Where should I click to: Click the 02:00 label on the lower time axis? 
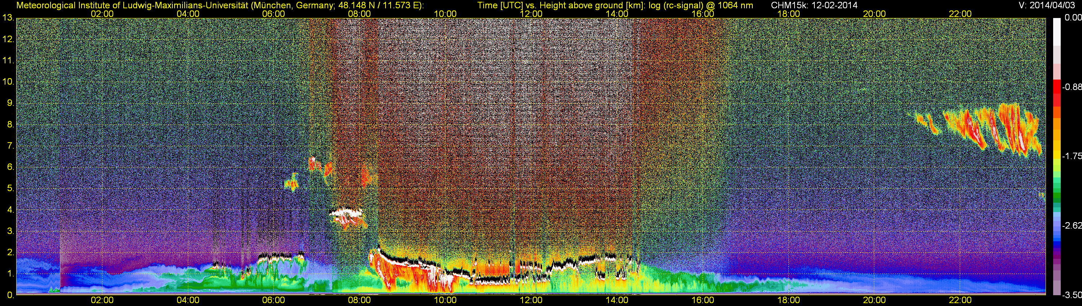pos(102,301)
